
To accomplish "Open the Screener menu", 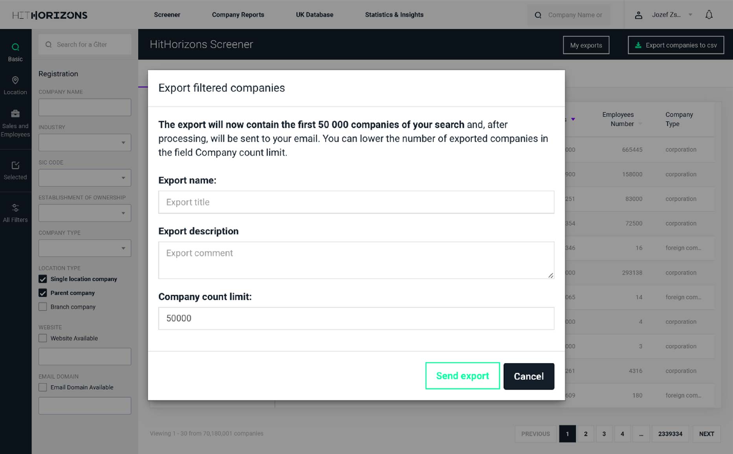I will click(x=167, y=15).
